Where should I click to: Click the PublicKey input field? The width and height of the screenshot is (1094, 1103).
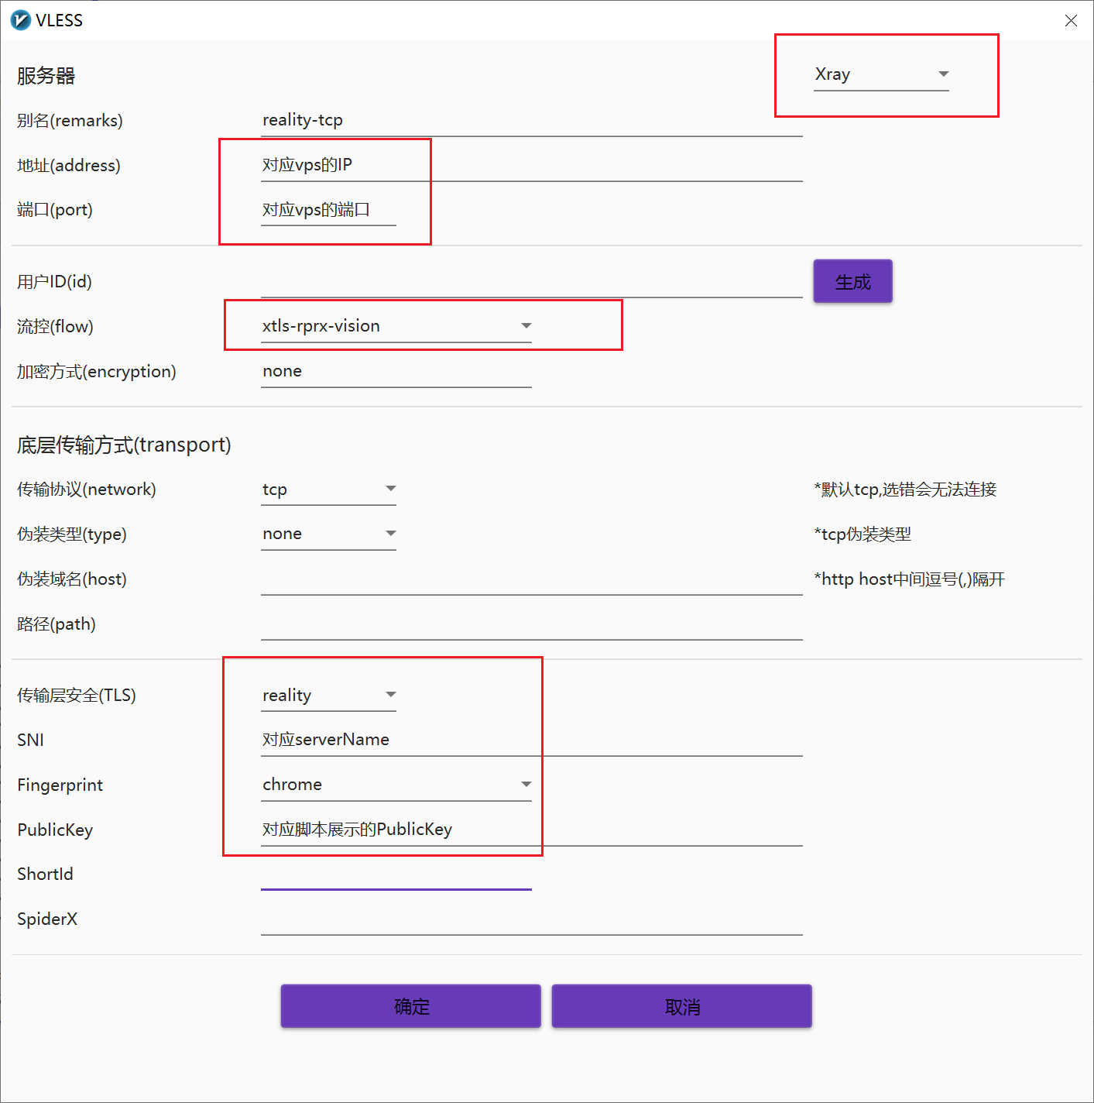(531, 830)
